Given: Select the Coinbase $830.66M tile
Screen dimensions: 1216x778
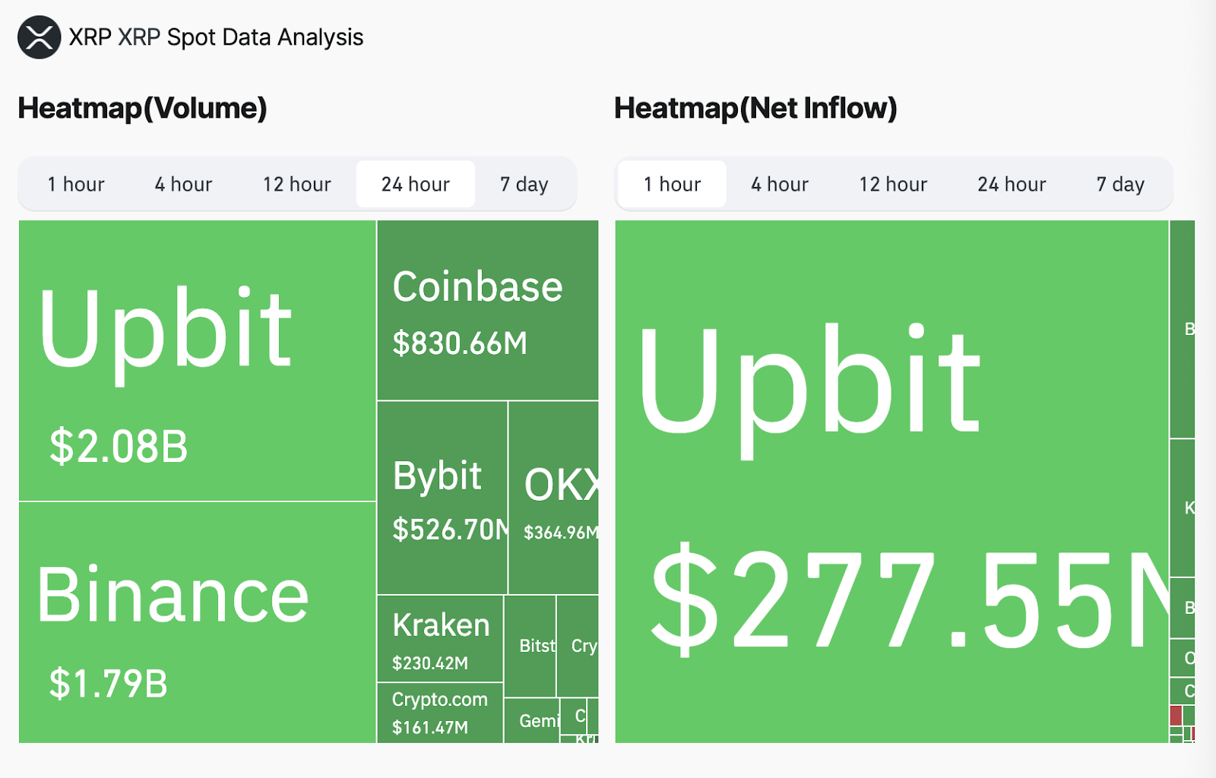Looking at the screenshot, I should pyautogui.click(x=488, y=310).
